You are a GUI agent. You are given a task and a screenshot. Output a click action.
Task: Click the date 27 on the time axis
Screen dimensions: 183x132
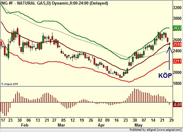[x=54, y=120]
